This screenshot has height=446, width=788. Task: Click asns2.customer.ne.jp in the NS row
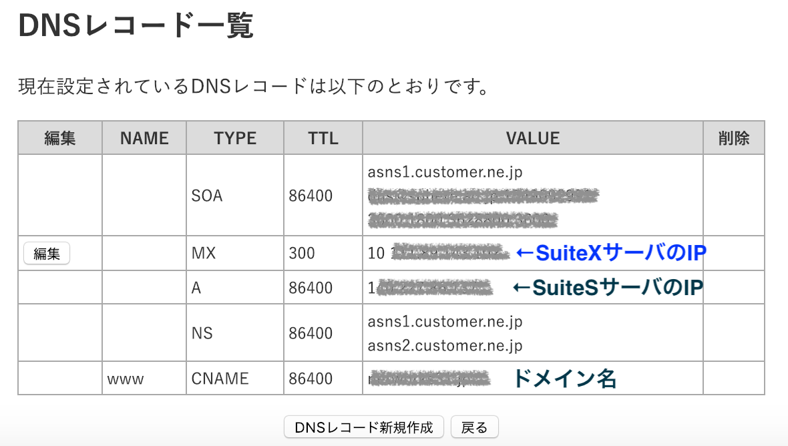tap(445, 346)
